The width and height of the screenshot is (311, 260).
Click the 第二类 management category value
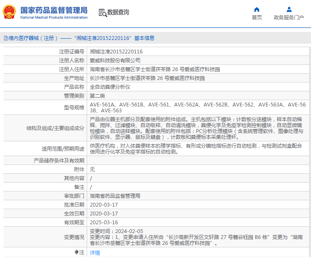[97, 96]
